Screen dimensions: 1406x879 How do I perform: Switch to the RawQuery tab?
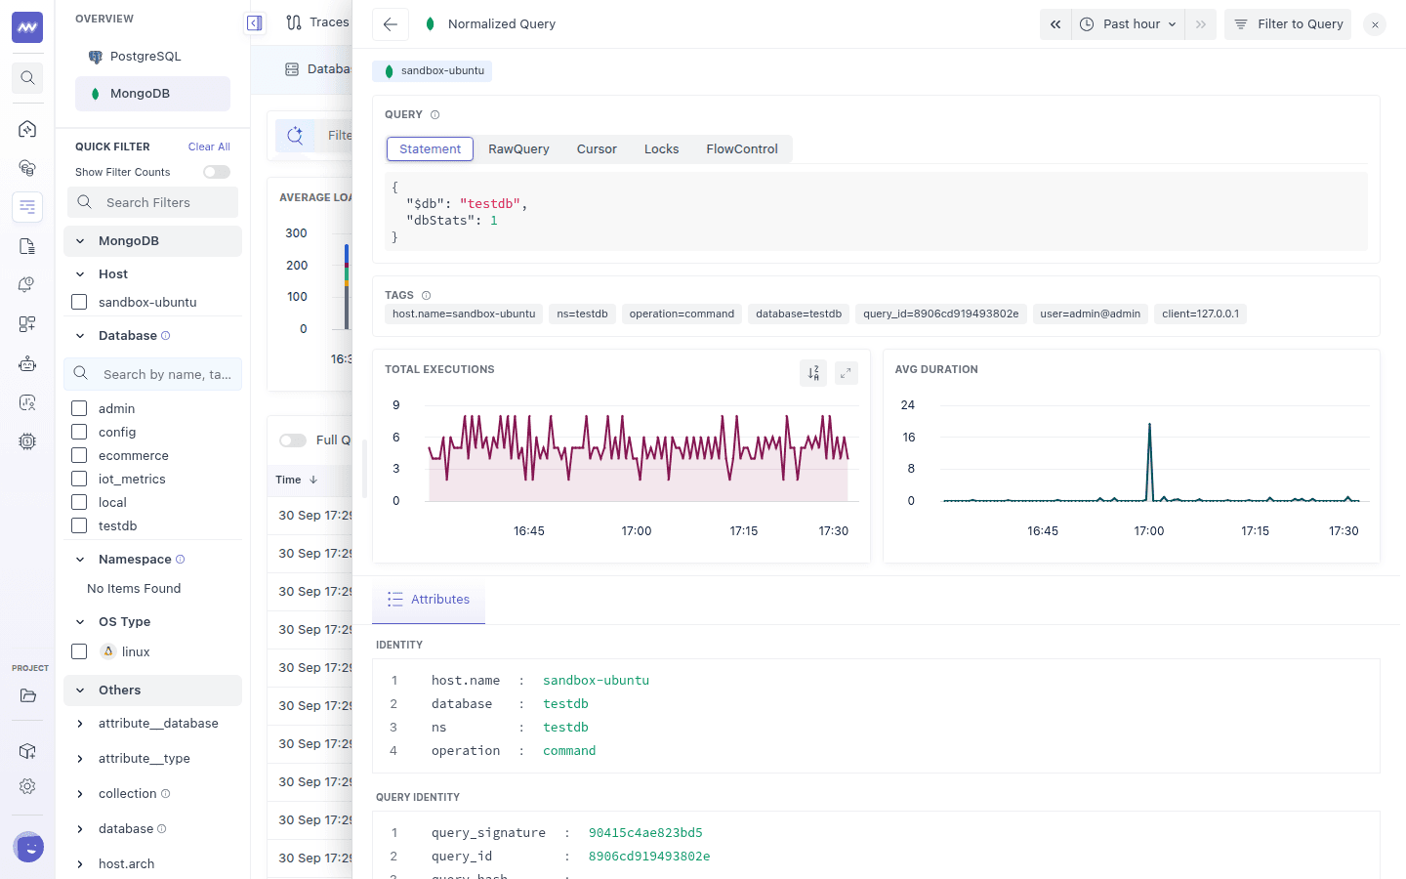tap(518, 149)
